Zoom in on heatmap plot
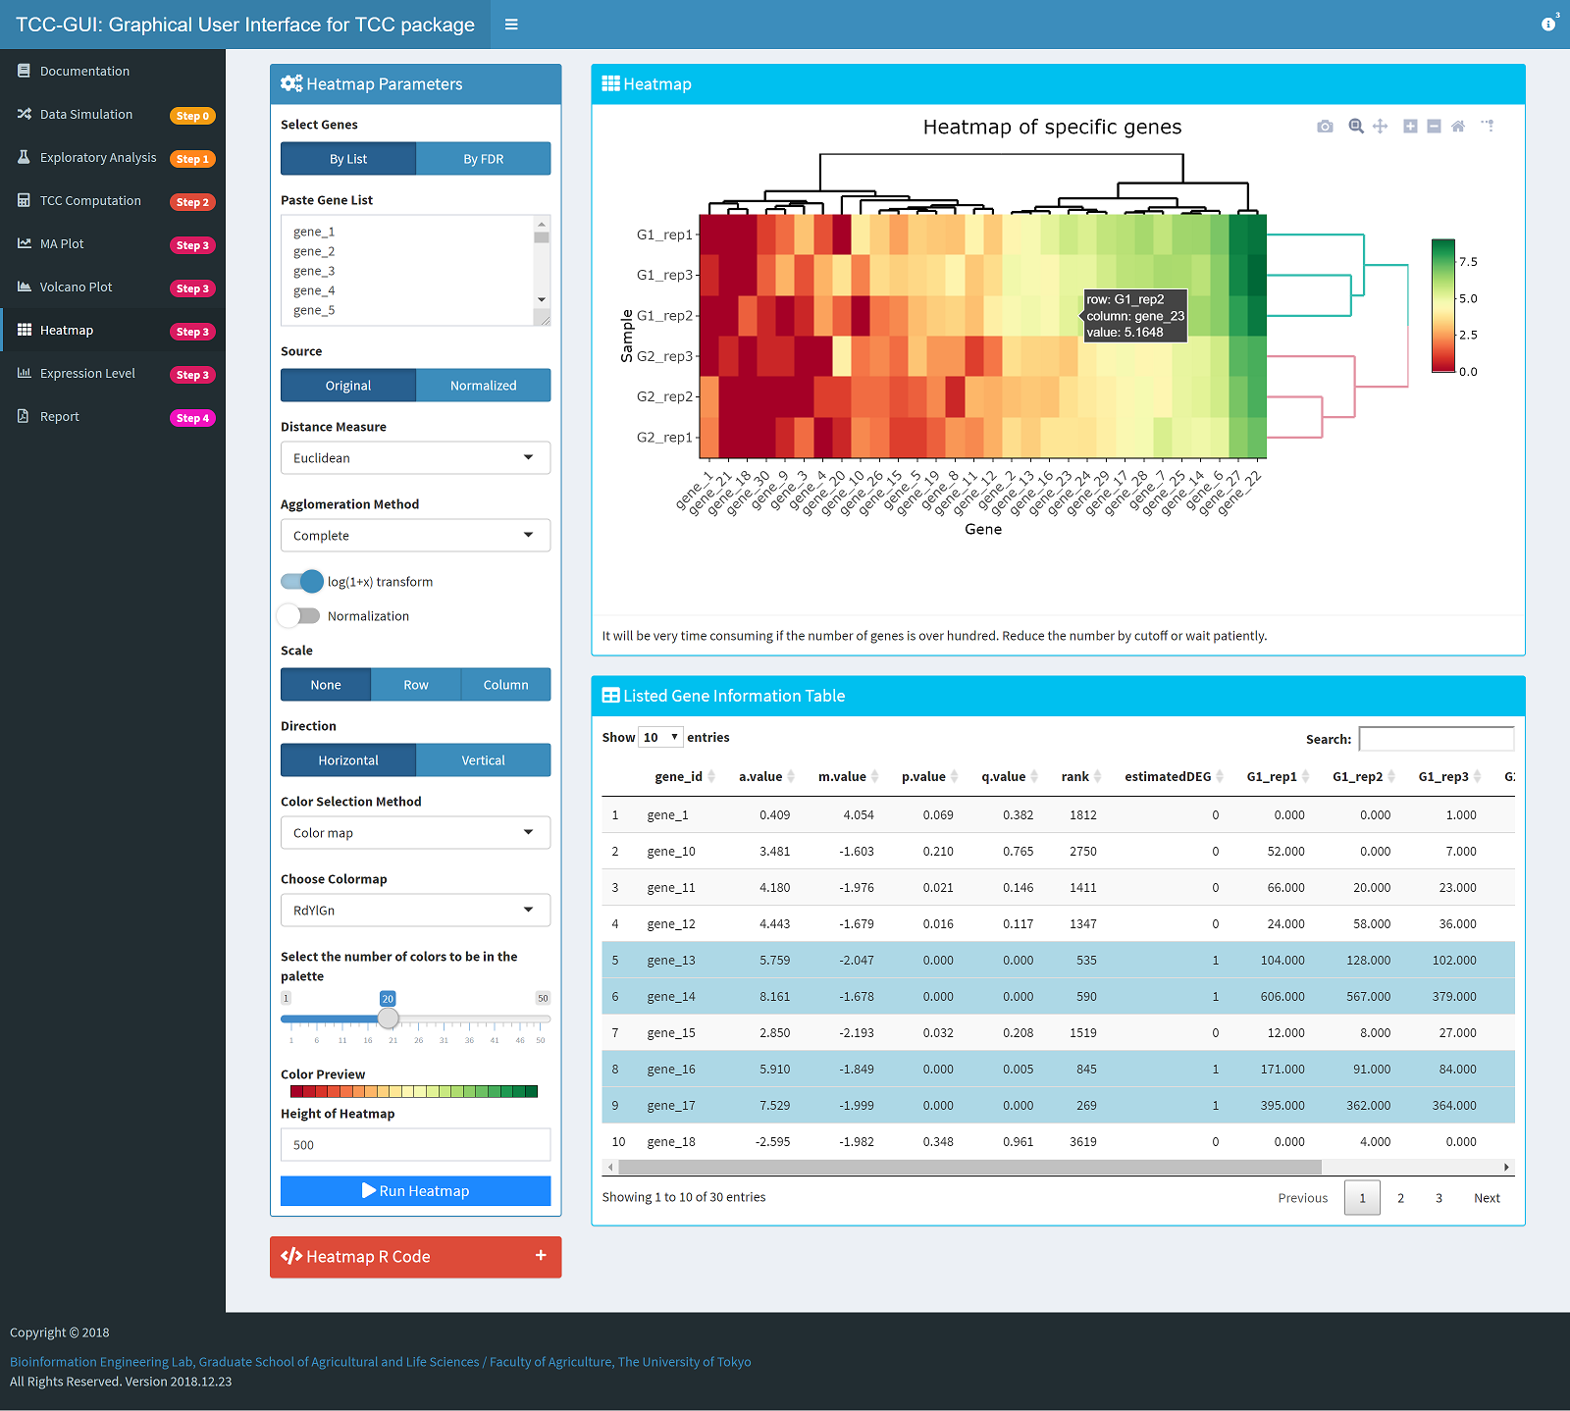1570x1411 pixels. tap(1410, 127)
